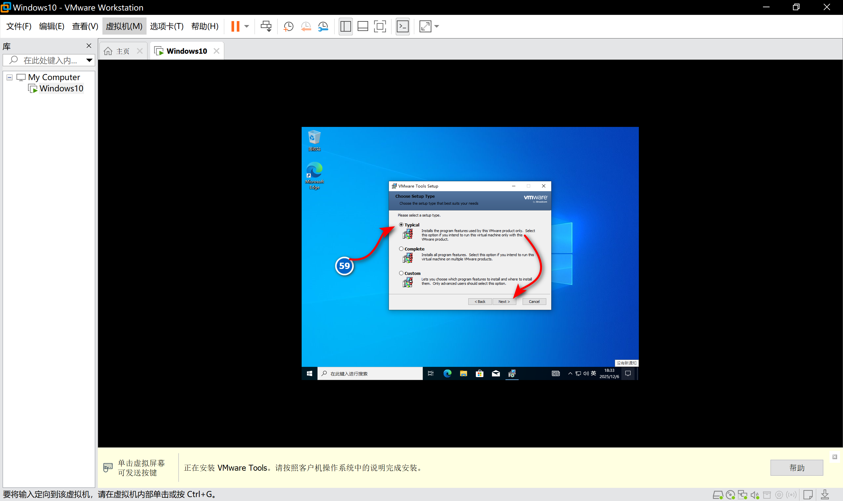Enter full screen mode icon

(380, 26)
